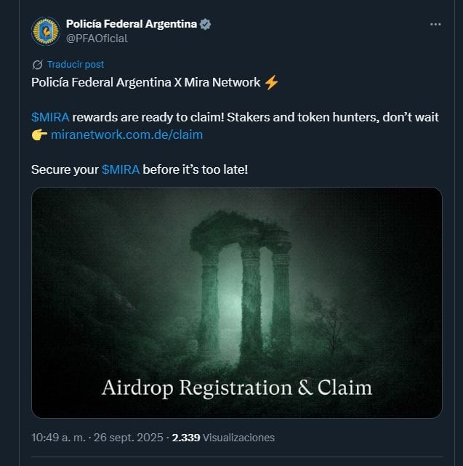Screen dimensions: 463x466
Task: Click the translate icon before Traducir post
Action: coord(38,65)
